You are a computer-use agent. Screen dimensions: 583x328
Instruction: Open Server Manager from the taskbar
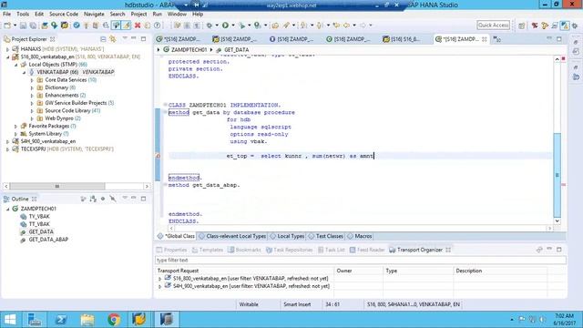(x=35, y=320)
